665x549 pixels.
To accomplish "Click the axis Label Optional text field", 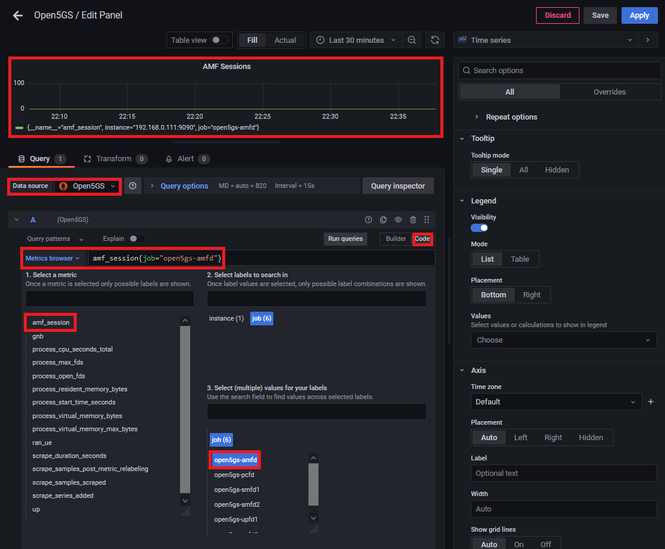I will [563, 473].
